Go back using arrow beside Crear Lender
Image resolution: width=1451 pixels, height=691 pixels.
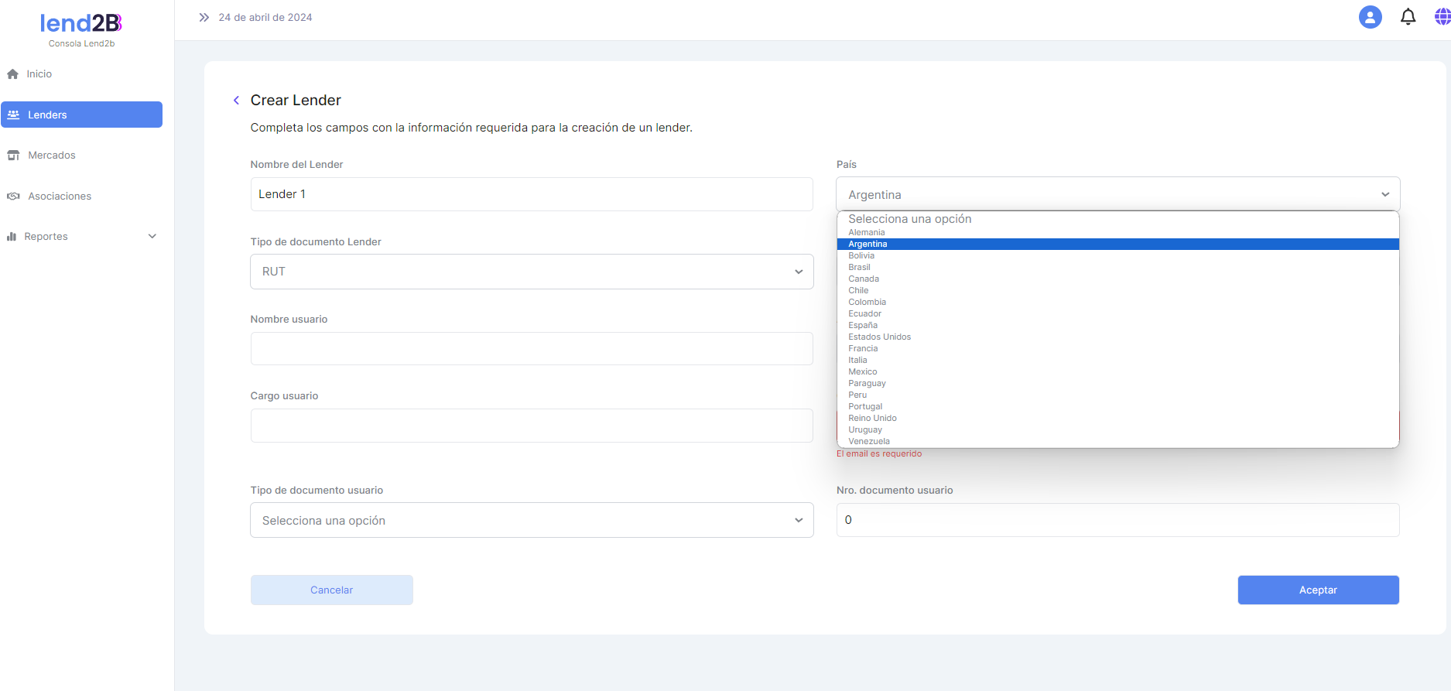236,101
